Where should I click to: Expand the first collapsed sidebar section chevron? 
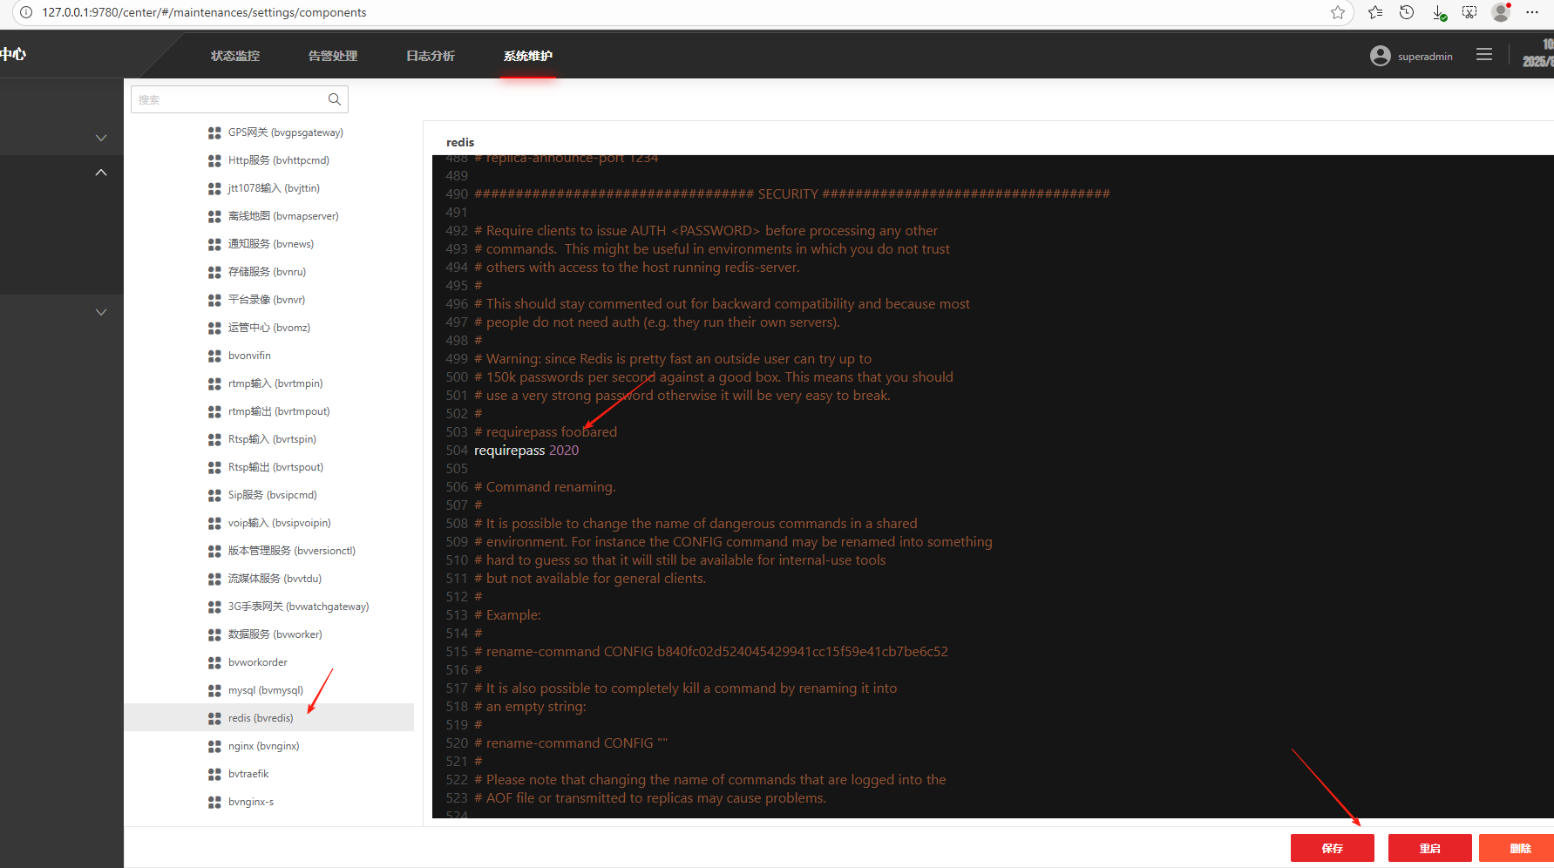coord(101,138)
